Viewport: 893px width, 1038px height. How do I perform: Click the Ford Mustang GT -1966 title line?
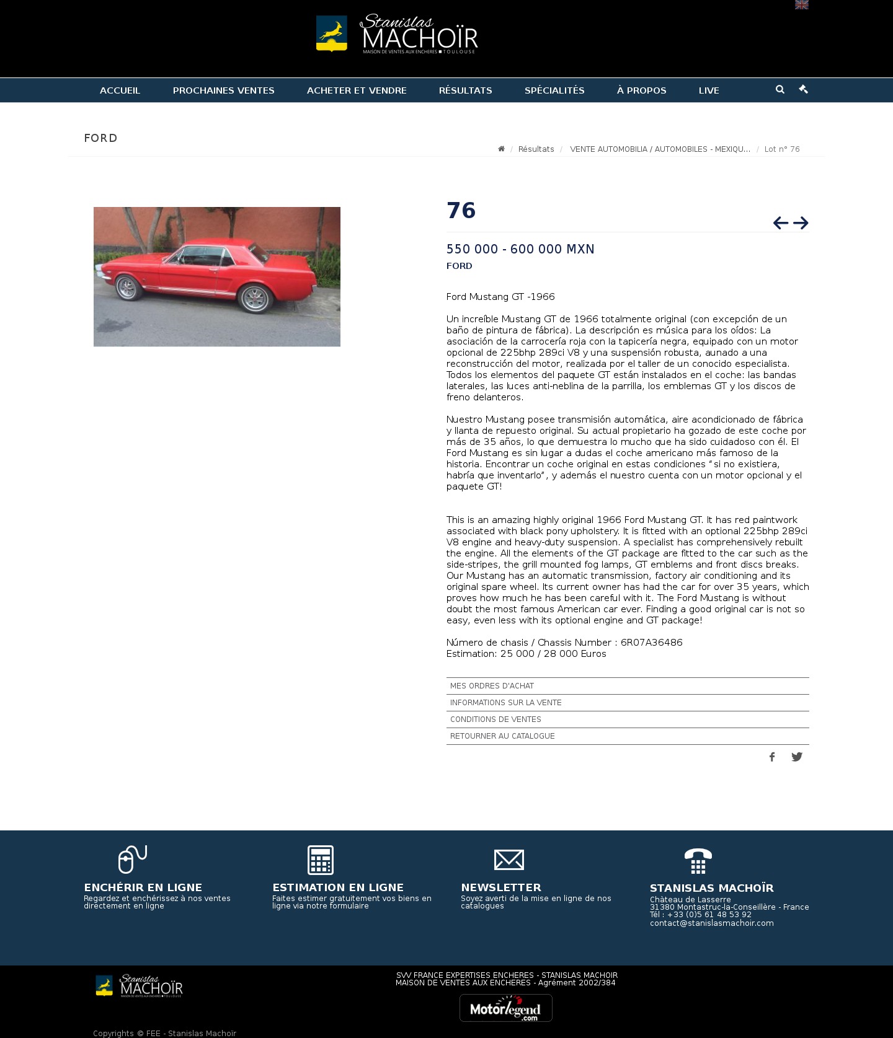[x=500, y=297]
